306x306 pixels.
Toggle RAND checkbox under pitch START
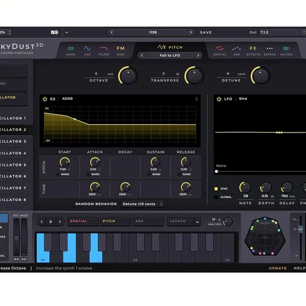(58, 174)
